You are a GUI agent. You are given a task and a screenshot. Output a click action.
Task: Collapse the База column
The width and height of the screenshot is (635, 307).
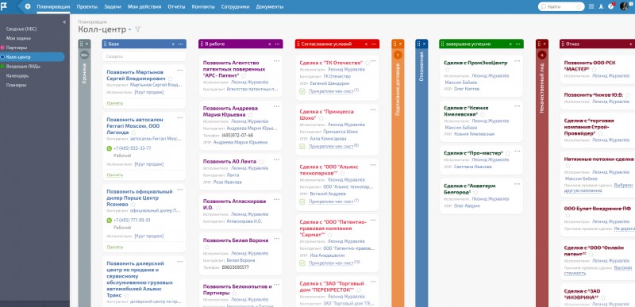pos(173,44)
